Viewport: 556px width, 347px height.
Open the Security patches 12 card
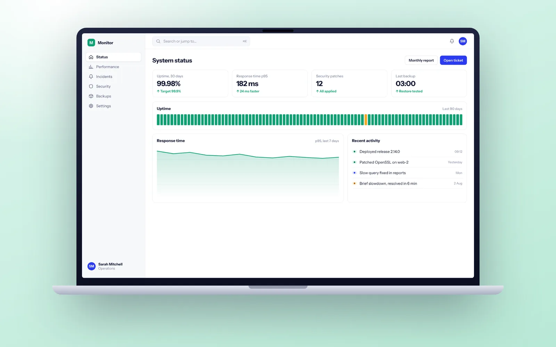349,84
